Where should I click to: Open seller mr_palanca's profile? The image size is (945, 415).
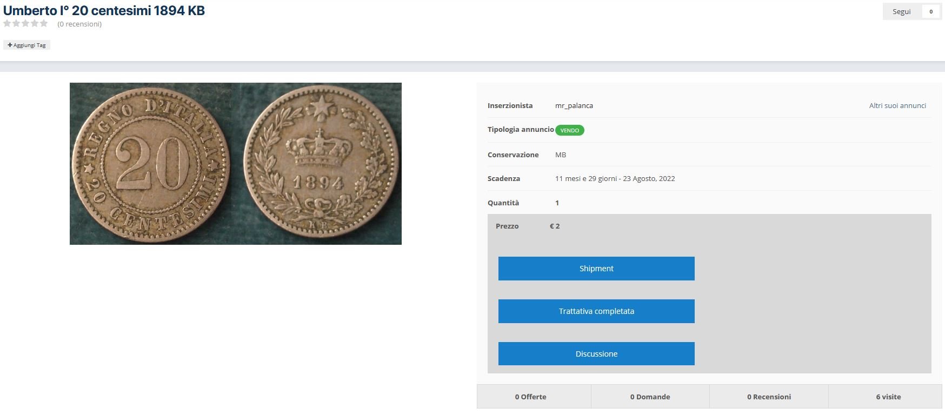tap(574, 106)
